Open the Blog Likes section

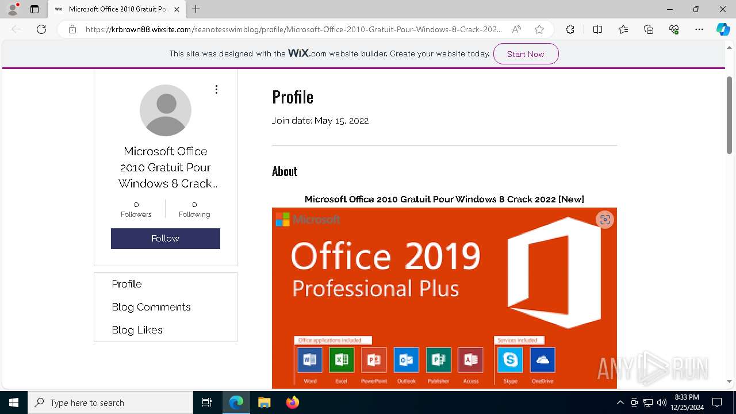137,330
